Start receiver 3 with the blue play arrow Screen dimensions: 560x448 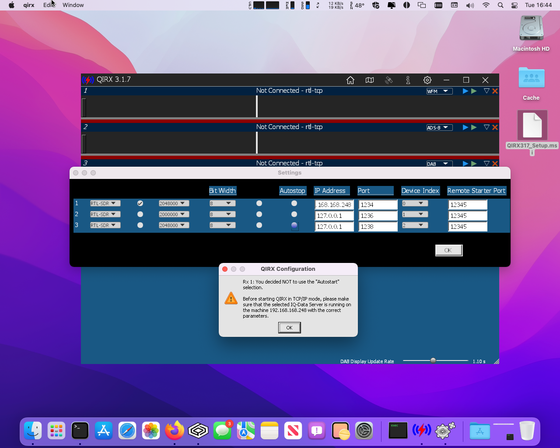(465, 164)
